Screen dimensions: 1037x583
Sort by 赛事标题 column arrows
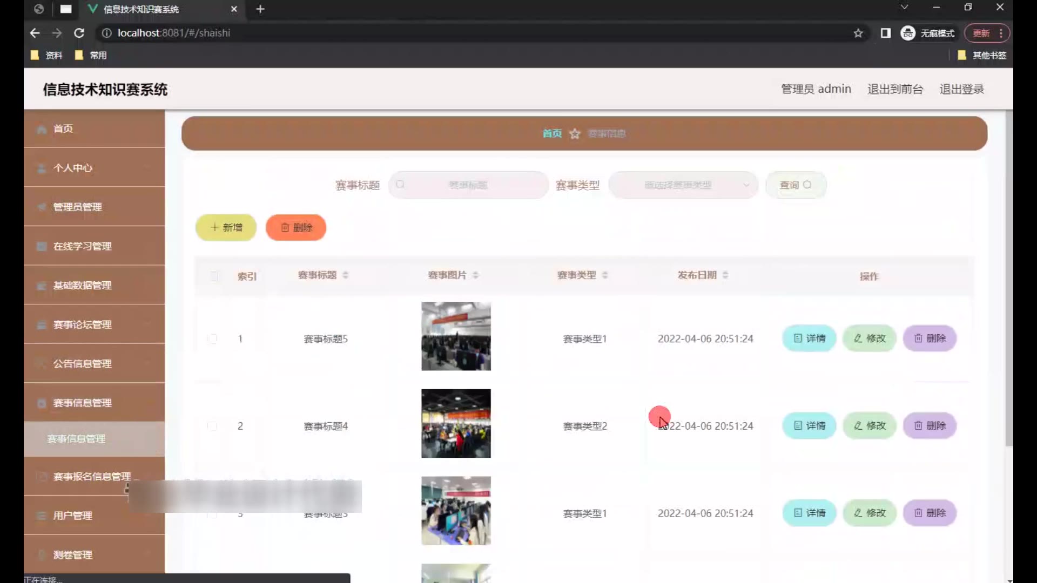(x=346, y=275)
